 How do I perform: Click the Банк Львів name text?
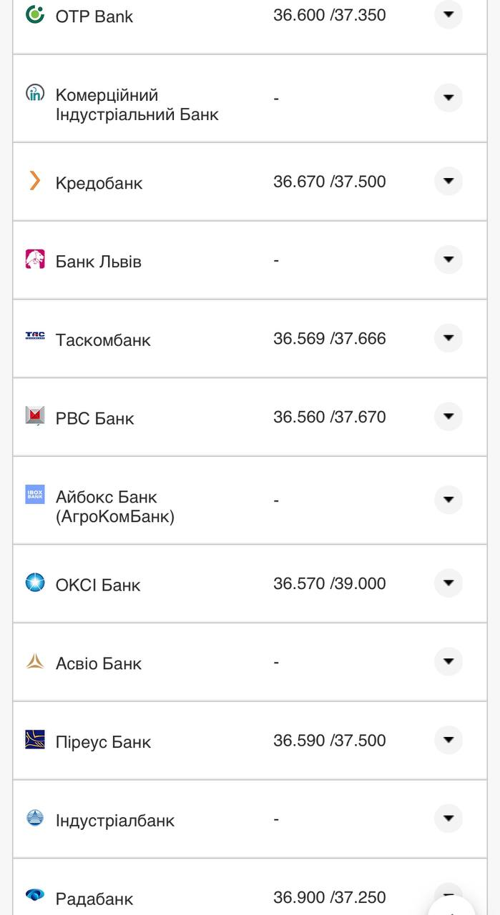[x=99, y=262]
